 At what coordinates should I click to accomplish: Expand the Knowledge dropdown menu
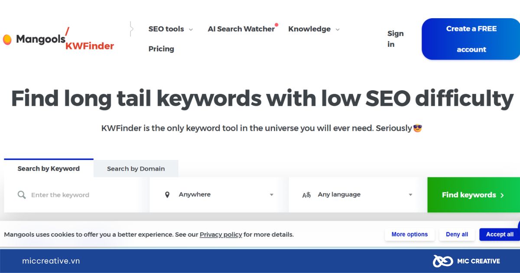pyautogui.click(x=314, y=29)
